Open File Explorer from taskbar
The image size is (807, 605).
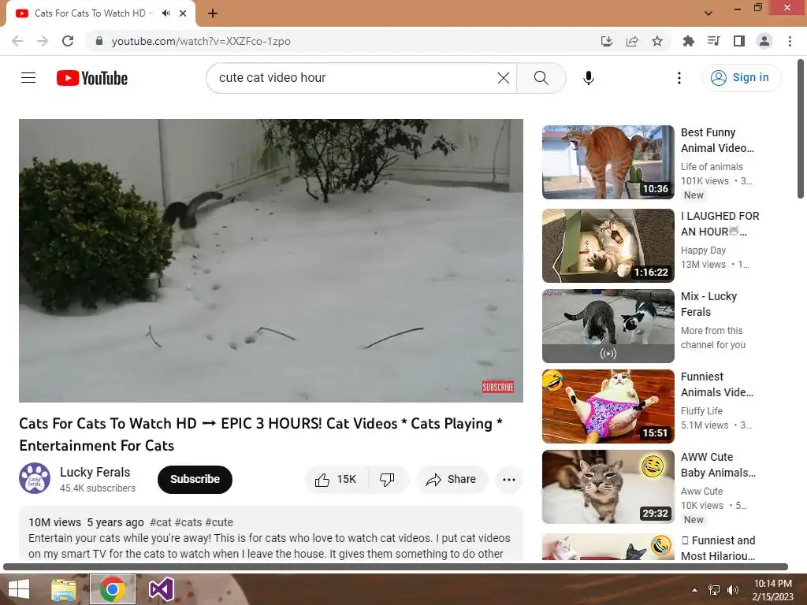click(64, 589)
